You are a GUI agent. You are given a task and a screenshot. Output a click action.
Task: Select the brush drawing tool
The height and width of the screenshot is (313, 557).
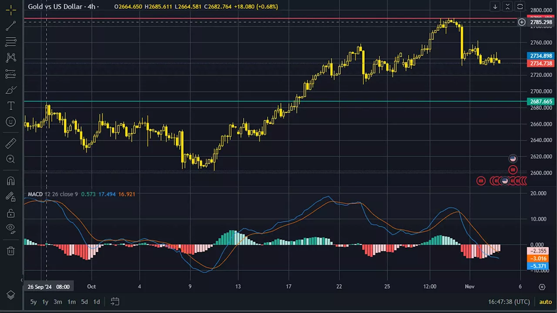pyautogui.click(x=11, y=90)
